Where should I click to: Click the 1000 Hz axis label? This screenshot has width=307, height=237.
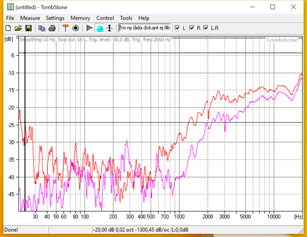180,217
